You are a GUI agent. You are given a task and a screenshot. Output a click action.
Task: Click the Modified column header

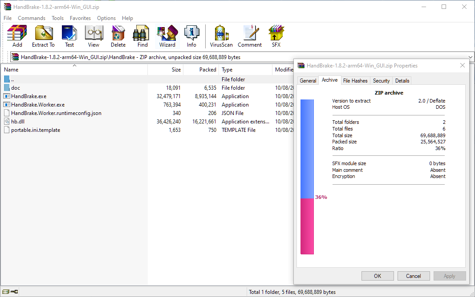pyautogui.click(x=284, y=70)
